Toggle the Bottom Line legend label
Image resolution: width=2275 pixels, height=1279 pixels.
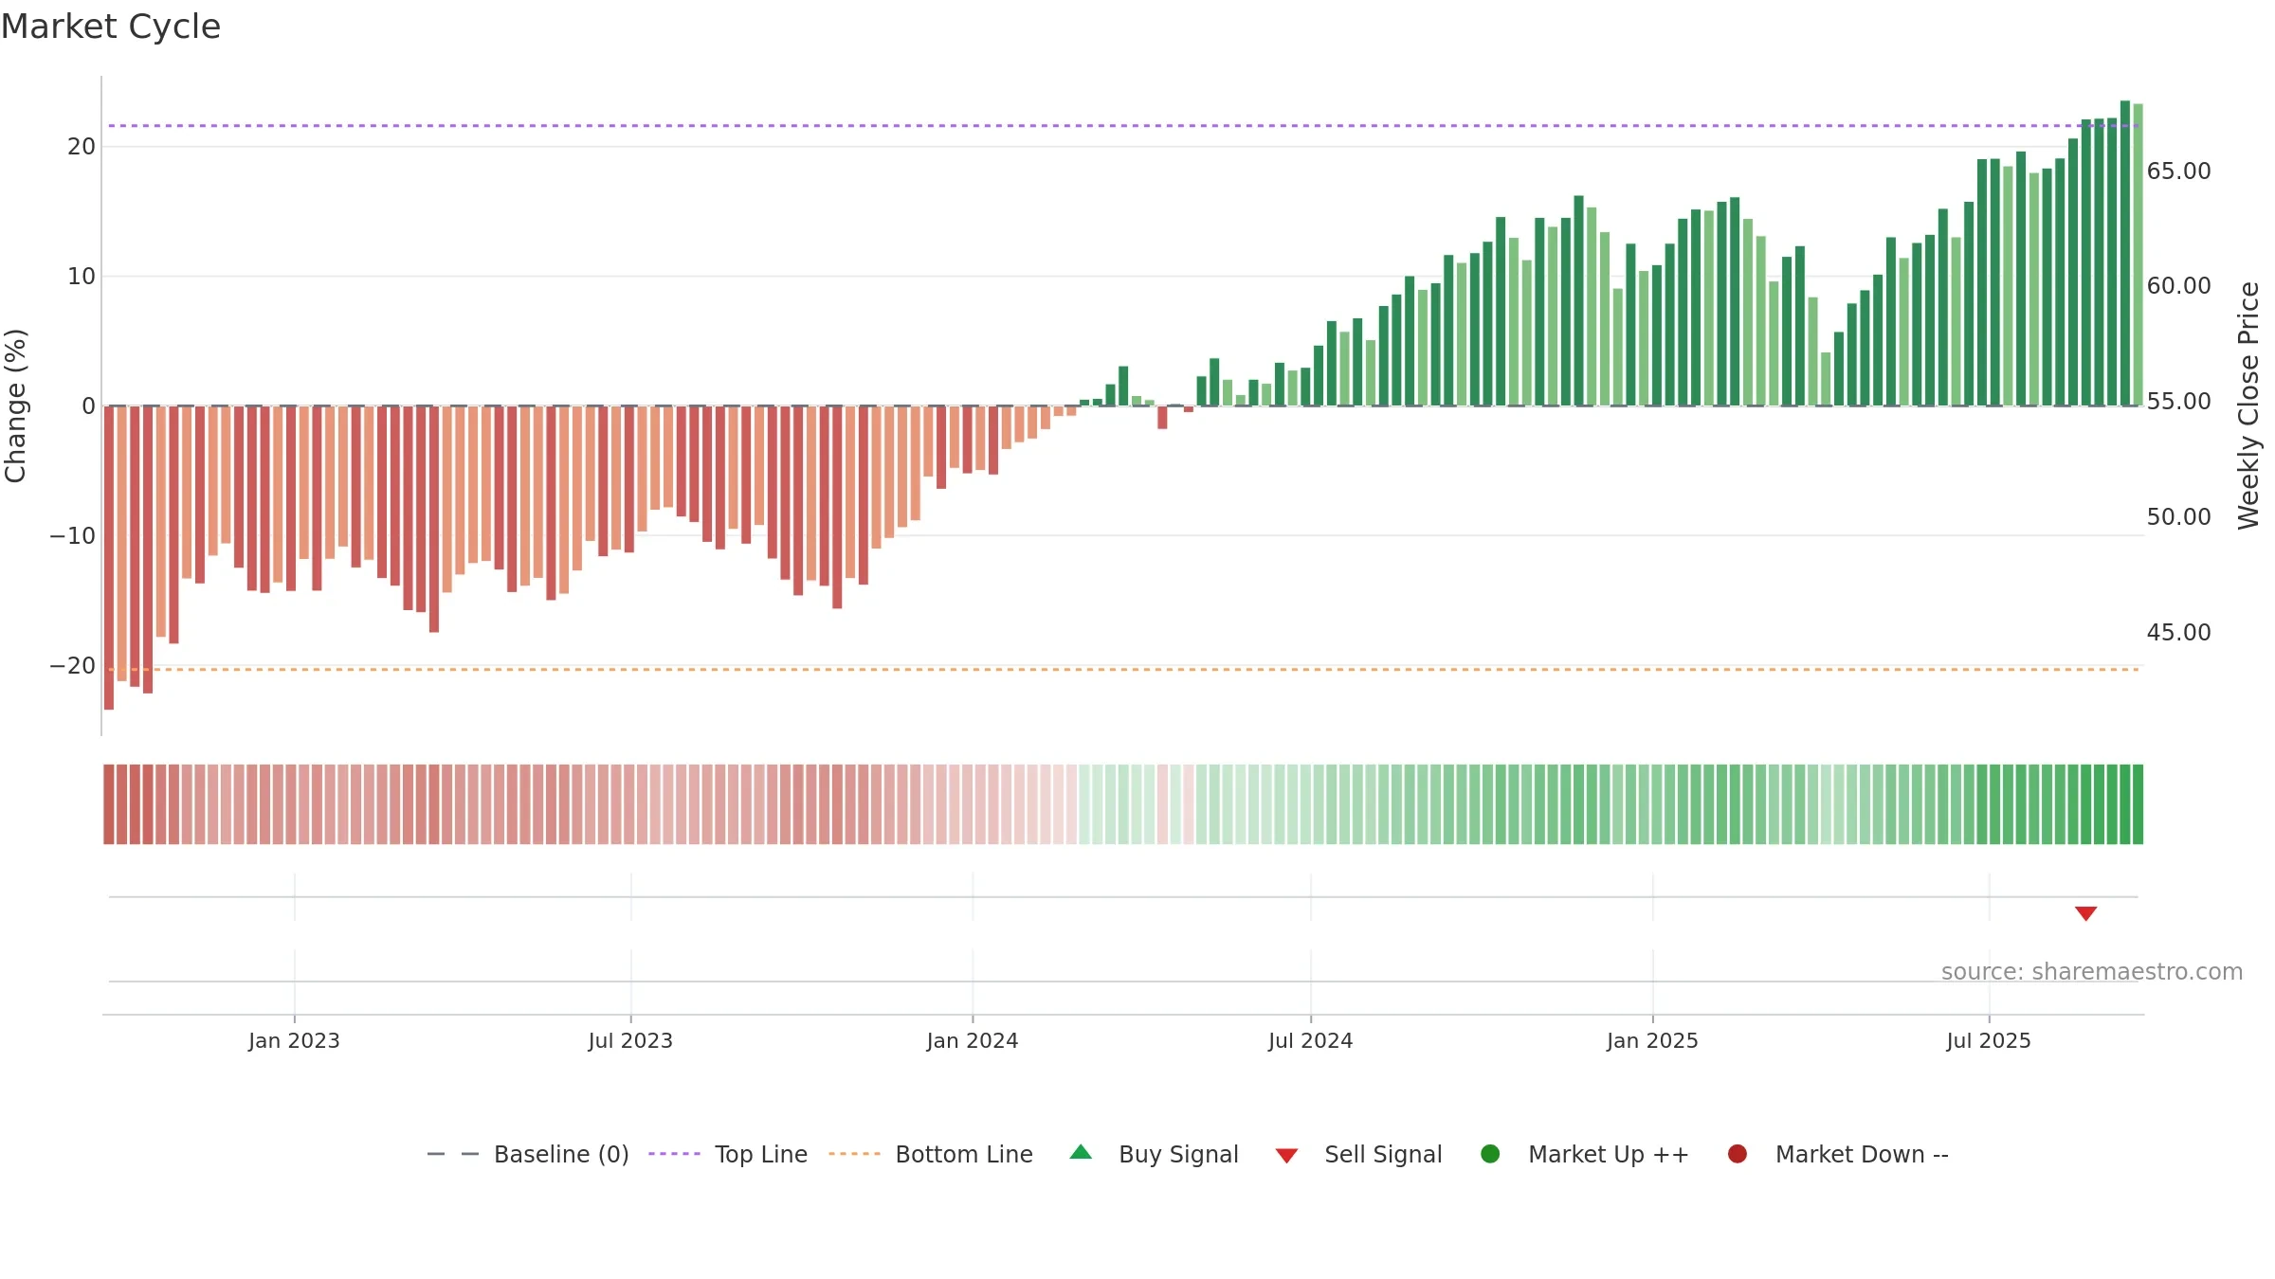[964, 1155]
